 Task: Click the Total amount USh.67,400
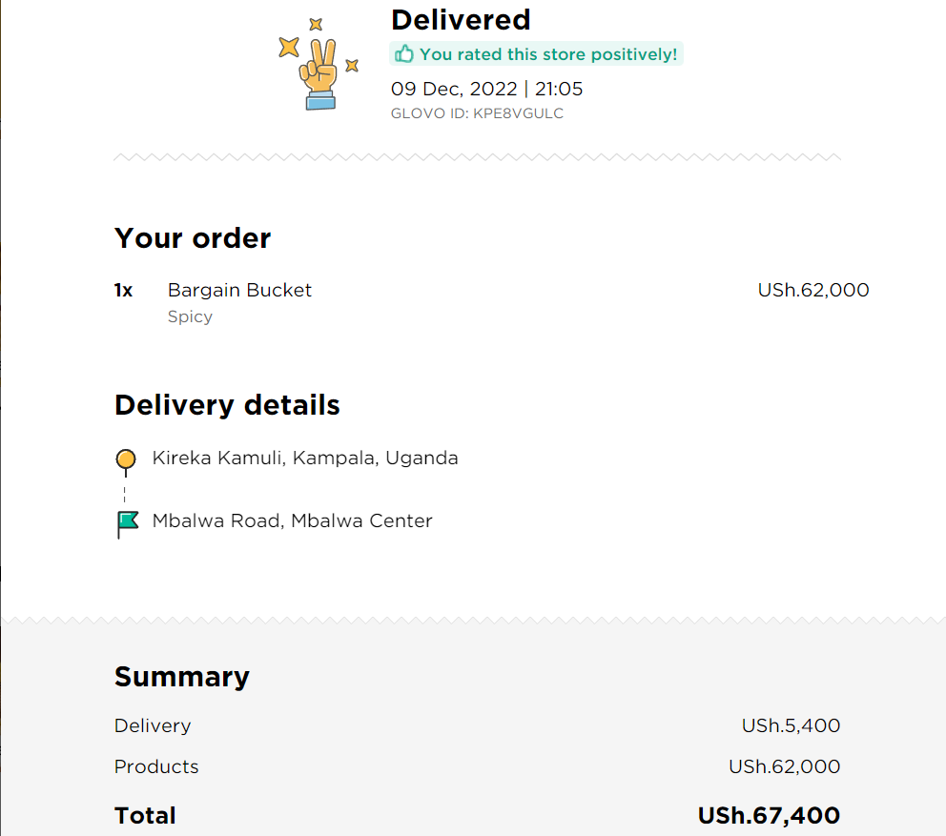(769, 815)
